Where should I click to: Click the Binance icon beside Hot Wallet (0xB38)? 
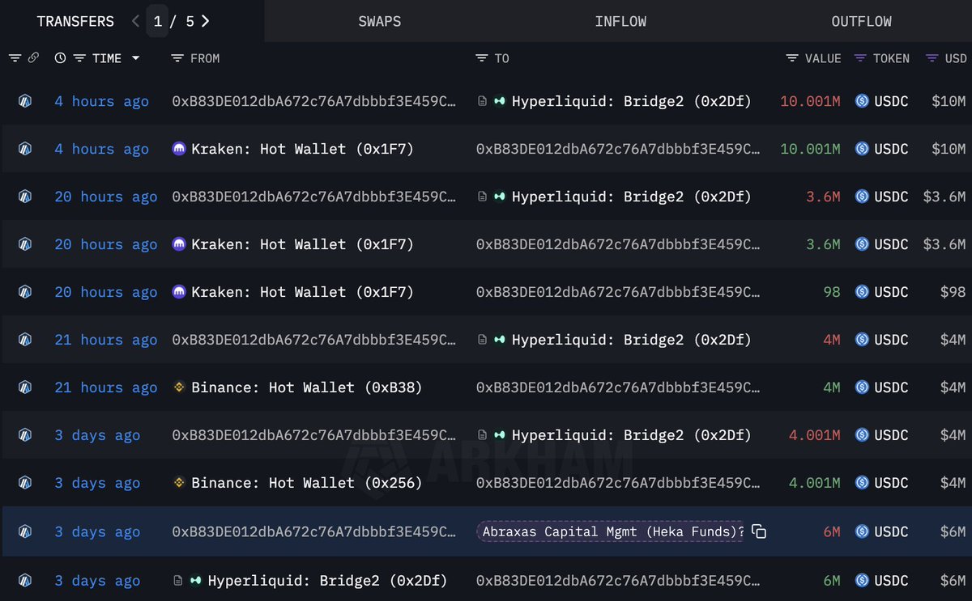click(179, 387)
